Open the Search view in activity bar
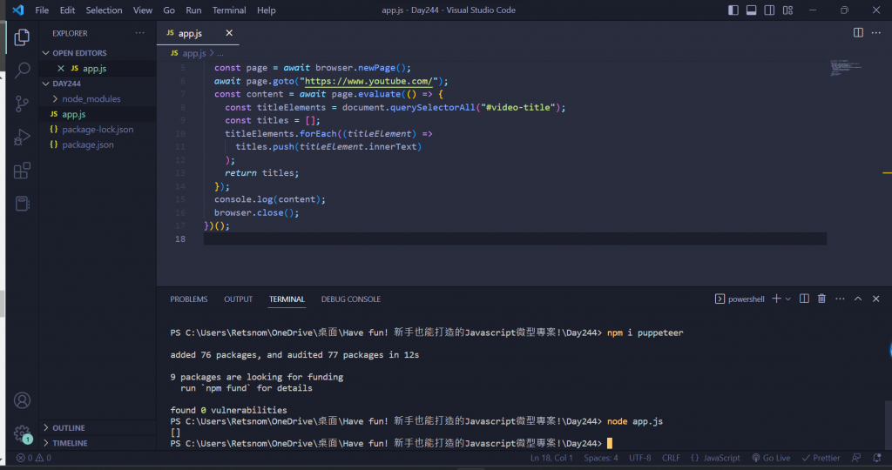892x470 pixels. [22, 70]
